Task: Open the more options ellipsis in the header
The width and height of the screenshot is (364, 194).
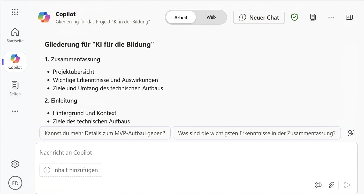Action: (331, 17)
